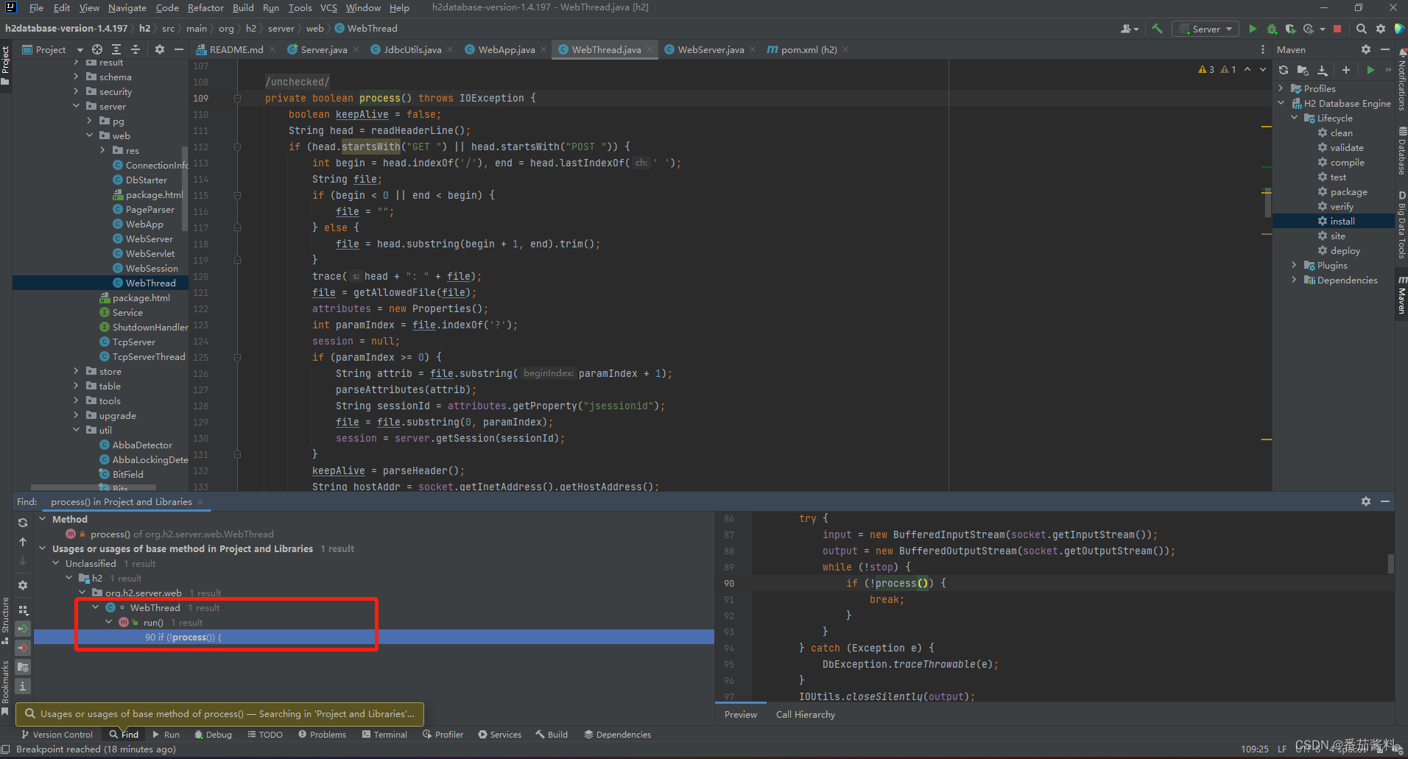Click the Profile run icon in toolbar
The width and height of the screenshot is (1408, 759).
coord(1309,29)
